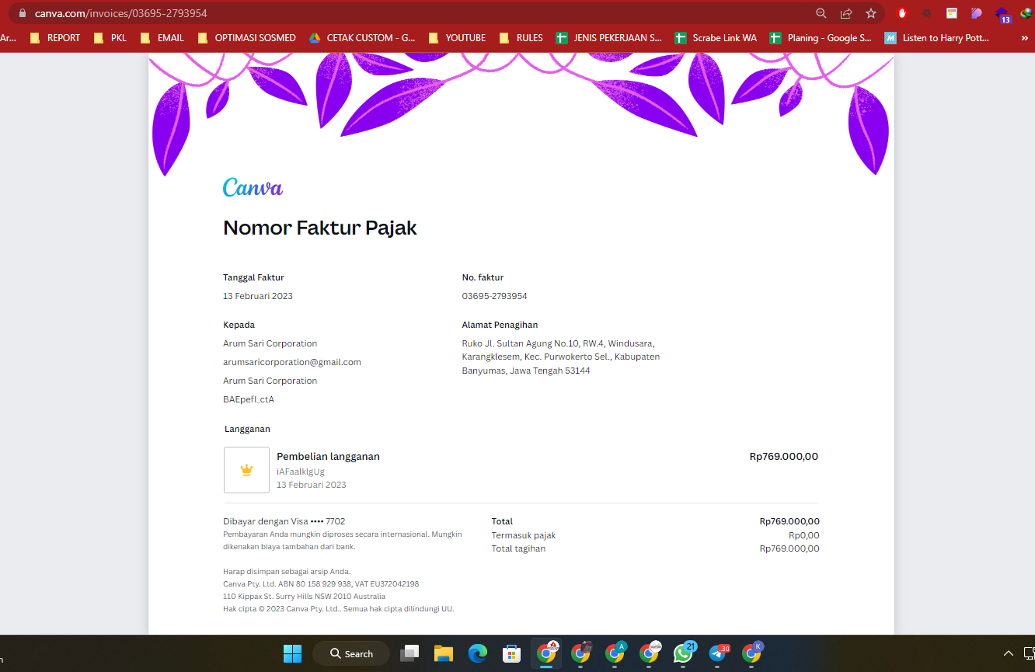This screenshot has width=1035, height=672.
Task: Click the crown subscription icon
Action: (x=246, y=470)
